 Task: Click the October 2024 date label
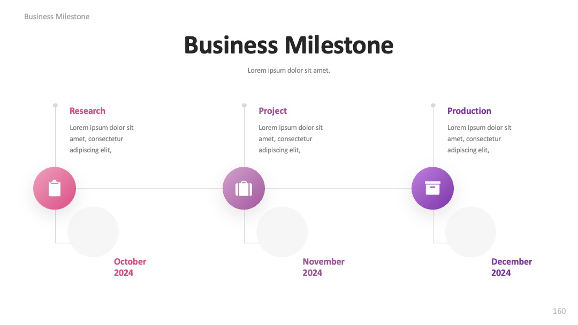[x=130, y=267]
